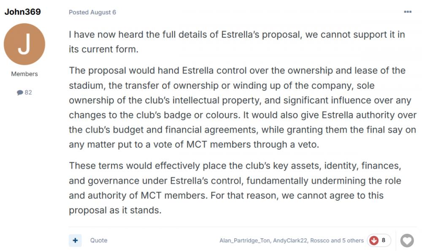Open the three-dots post options menu
422x251 pixels.
[x=408, y=12]
